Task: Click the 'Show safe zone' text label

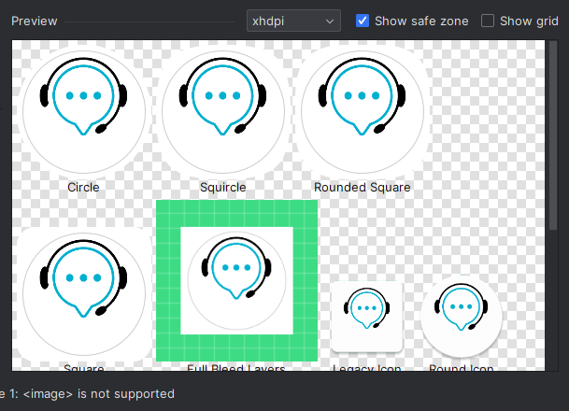Action: (x=421, y=21)
